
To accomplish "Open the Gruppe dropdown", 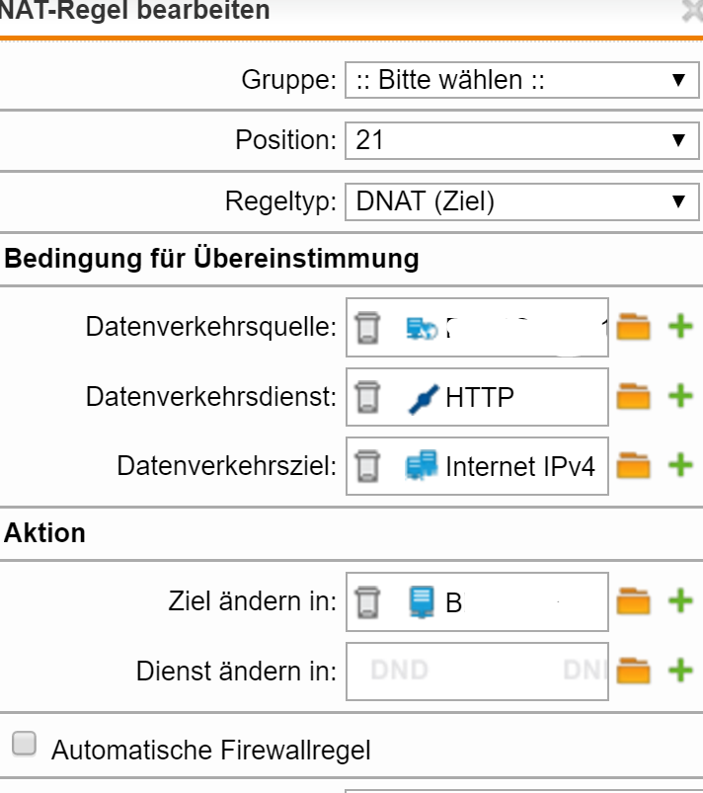I will coord(522,80).
